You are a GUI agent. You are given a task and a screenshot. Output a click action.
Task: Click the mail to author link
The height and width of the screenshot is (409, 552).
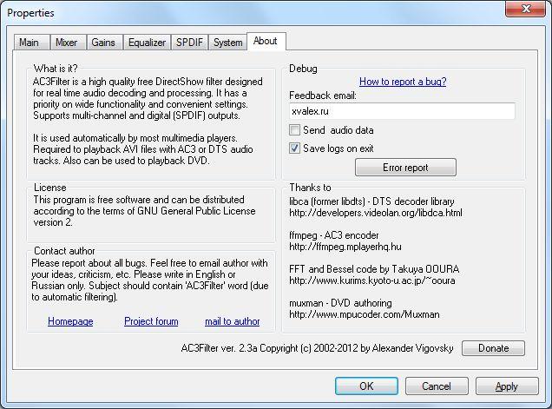tap(233, 321)
